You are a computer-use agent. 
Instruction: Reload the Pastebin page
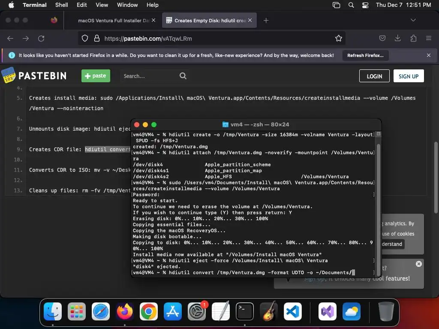tap(41, 38)
